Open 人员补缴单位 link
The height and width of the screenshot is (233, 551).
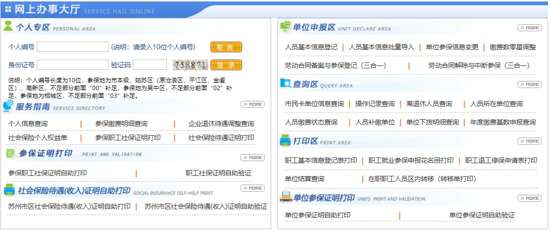point(375,122)
